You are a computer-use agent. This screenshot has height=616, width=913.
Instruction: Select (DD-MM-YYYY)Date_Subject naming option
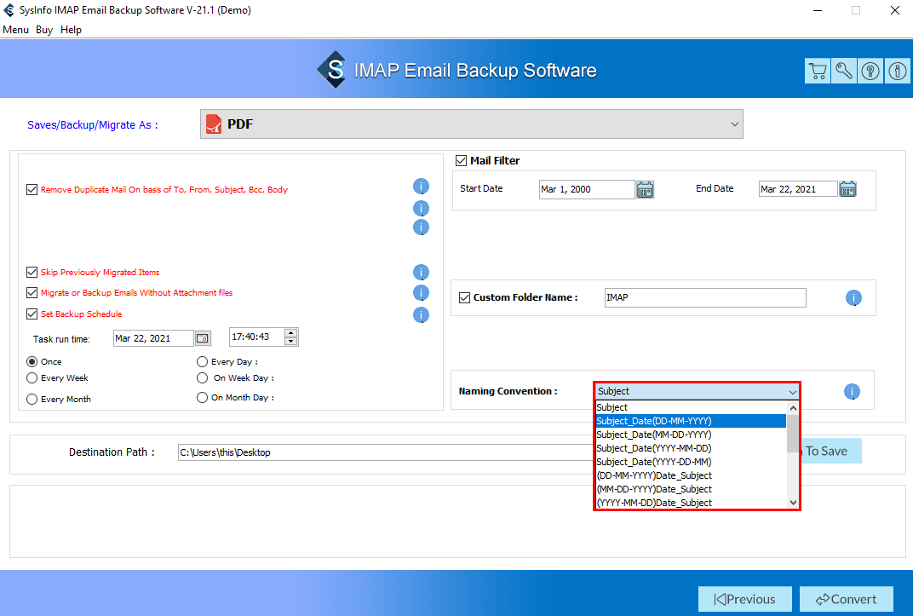coord(654,475)
